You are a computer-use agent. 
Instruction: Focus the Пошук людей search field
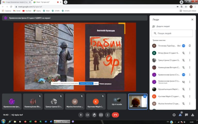[x=172, y=33]
